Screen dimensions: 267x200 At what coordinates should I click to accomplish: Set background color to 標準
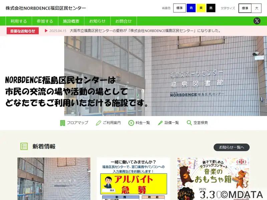179,8
